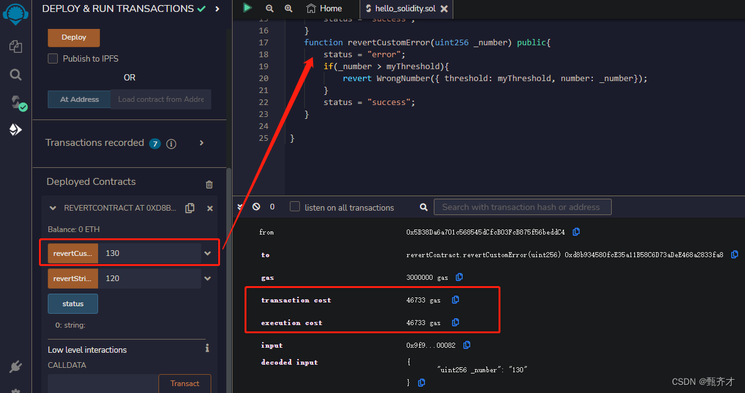Click the green run script play icon
The height and width of the screenshot is (393, 745).
(247, 8)
